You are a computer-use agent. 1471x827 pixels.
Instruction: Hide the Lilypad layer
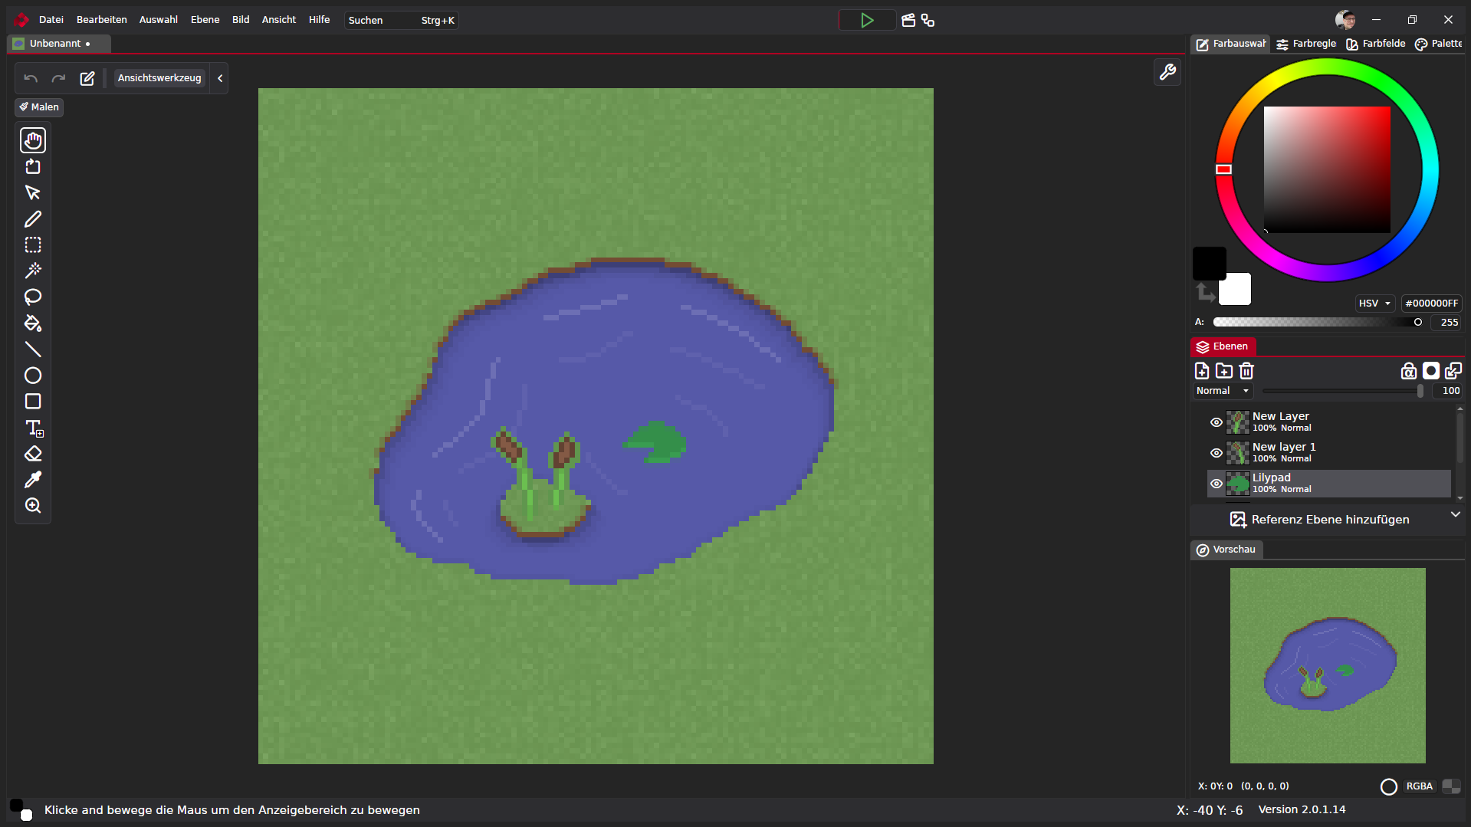click(x=1216, y=484)
